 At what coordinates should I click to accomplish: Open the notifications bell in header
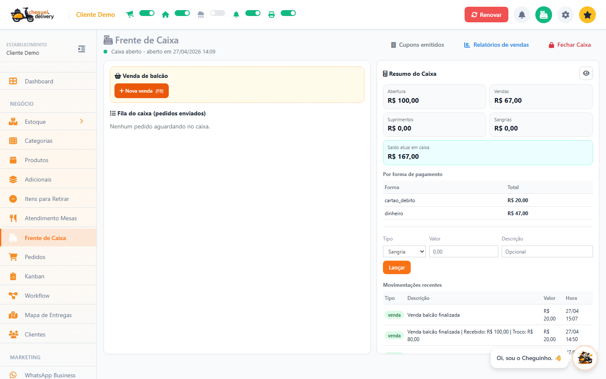click(522, 15)
